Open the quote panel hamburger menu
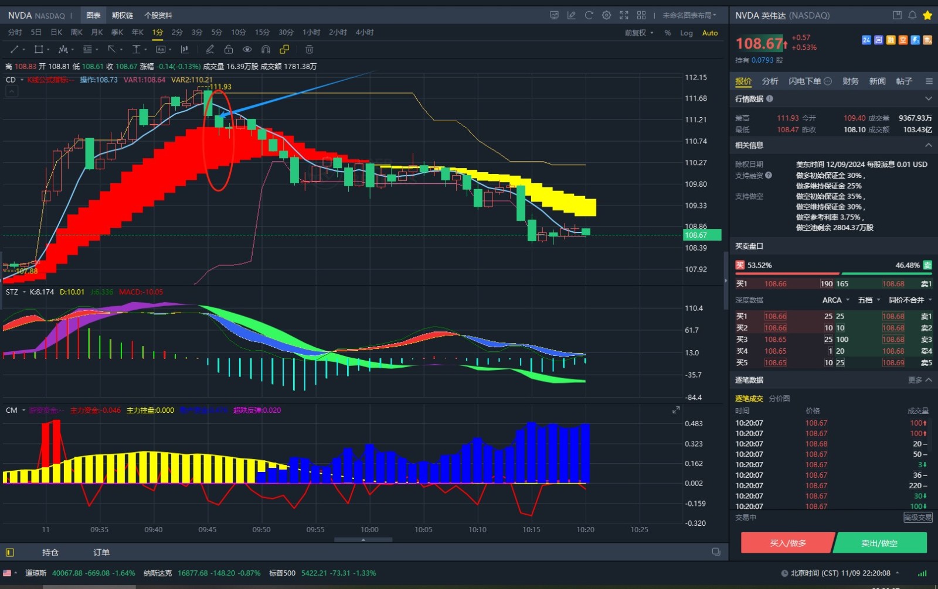Viewport: 938px width, 589px height. tap(929, 81)
